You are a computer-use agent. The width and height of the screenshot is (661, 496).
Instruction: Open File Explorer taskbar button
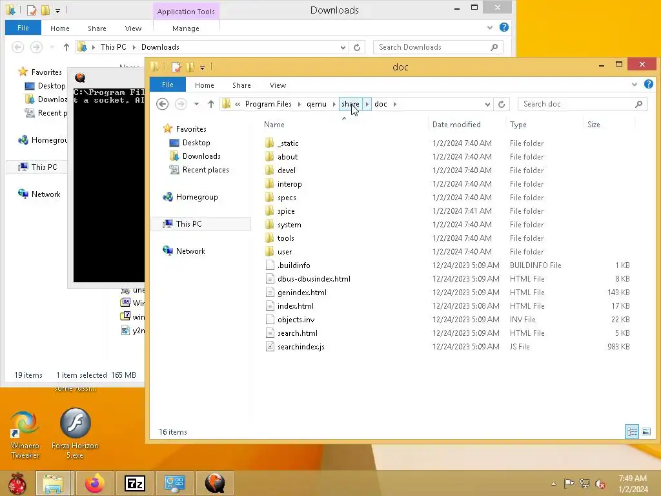(53, 483)
